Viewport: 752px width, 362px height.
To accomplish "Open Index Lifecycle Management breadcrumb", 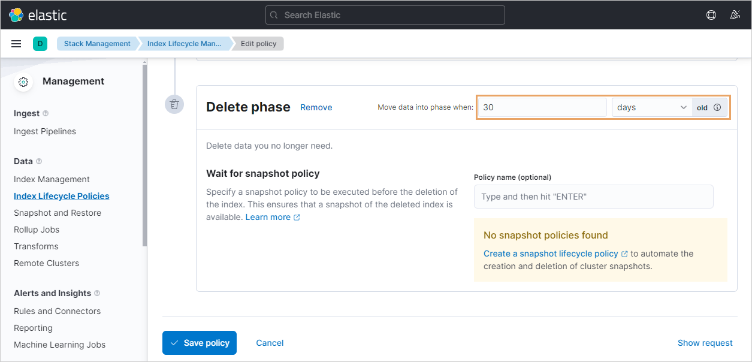I will [184, 44].
